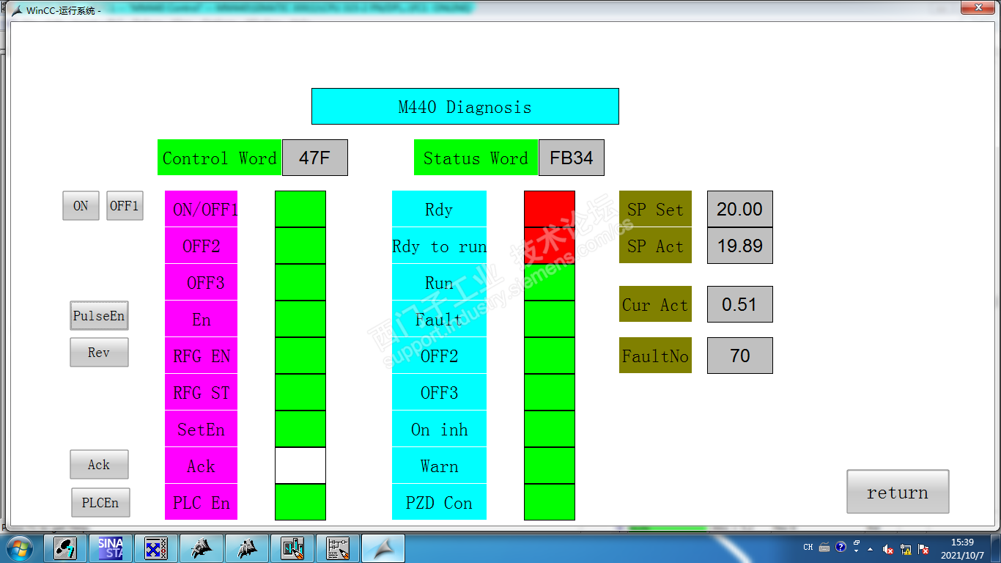Click the CH input language indicator
The width and height of the screenshot is (1001, 563).
tap(808, 547)
